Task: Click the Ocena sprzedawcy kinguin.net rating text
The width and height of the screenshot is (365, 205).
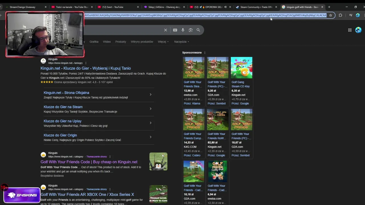Action: click(83, 82)
